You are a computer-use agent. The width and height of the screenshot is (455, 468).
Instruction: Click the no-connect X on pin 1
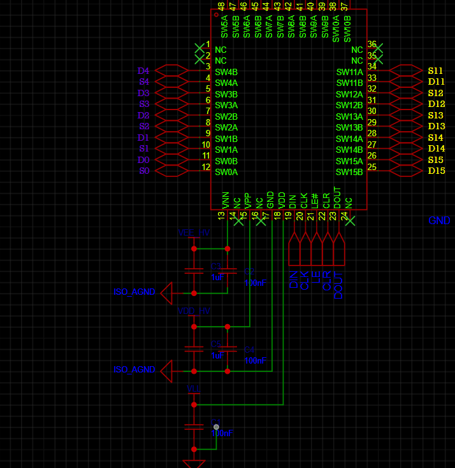pyautogui.click(x=199, y=48)
